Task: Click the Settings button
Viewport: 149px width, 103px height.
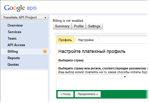Action: coord(94,26)
